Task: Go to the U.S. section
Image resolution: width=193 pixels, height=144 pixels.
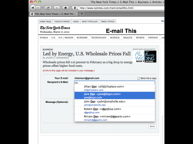Action: 53,38
